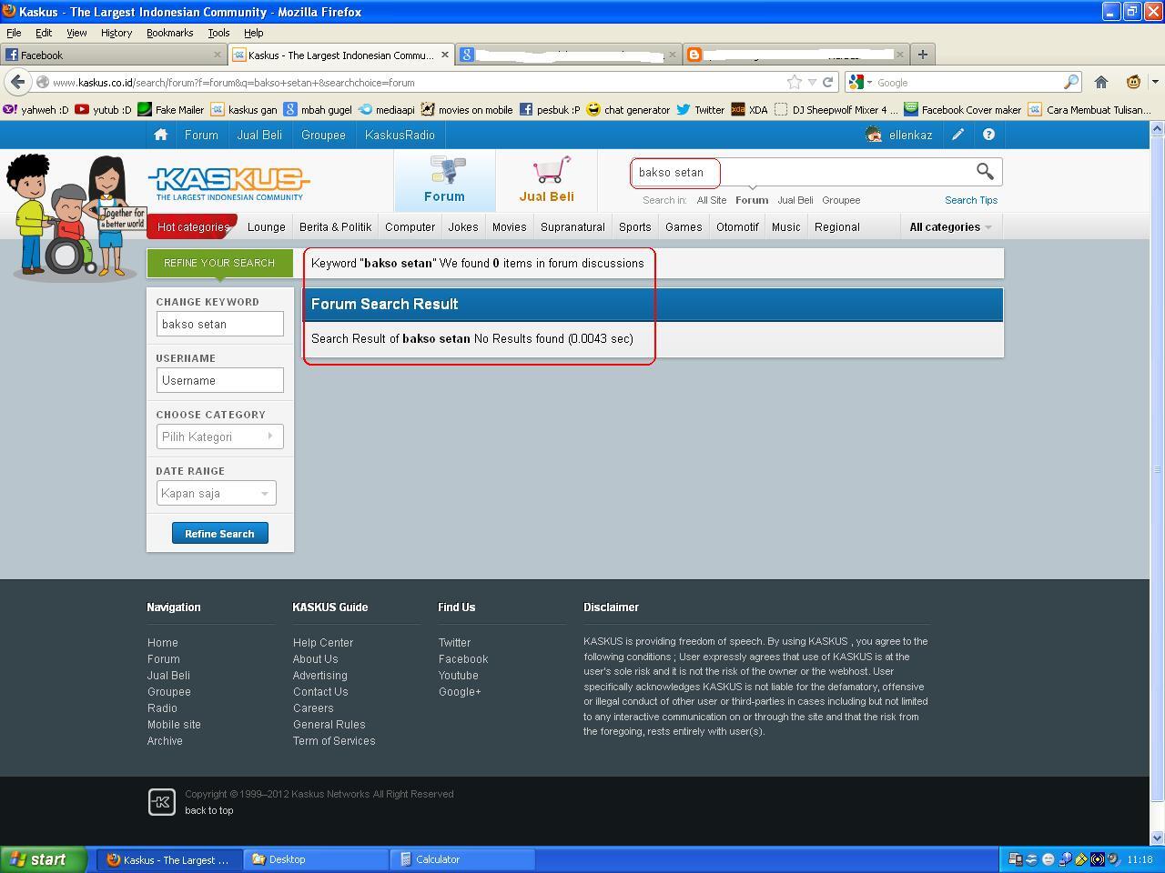Click the system clock showing 11:18
Screen dimensions: 1165x873
click(x=1140, y=859)
